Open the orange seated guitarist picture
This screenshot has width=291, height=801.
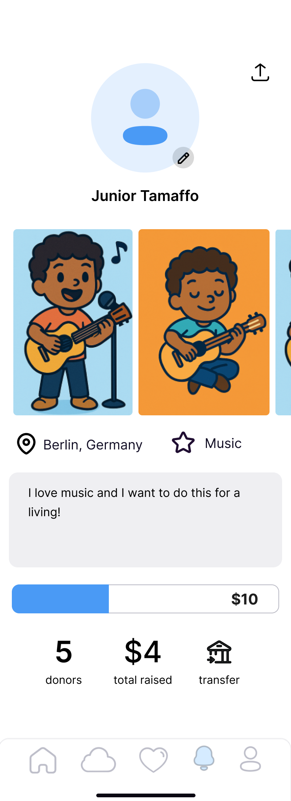click(204, 322)
